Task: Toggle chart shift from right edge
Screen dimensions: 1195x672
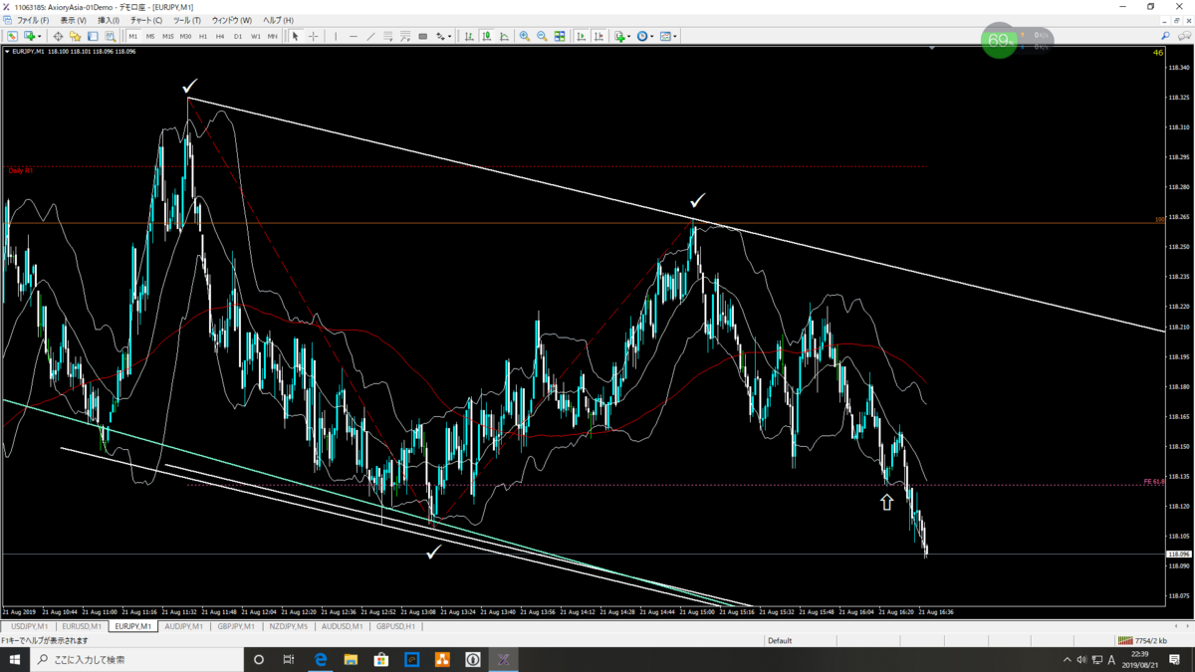Action: point(598,36)
